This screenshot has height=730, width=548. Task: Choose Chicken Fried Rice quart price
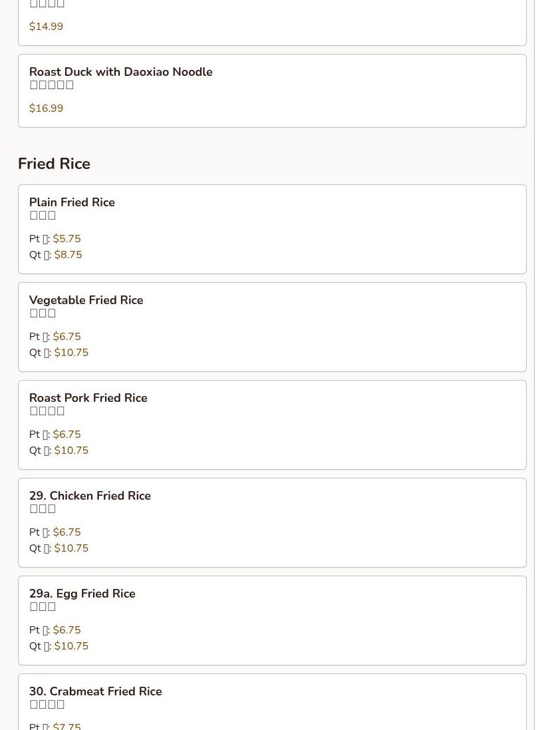70,548
